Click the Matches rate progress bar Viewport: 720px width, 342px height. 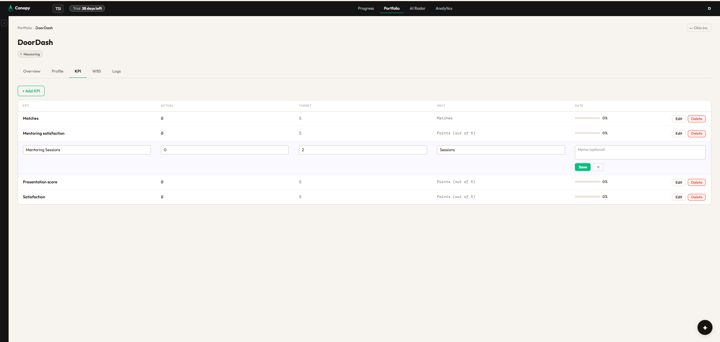point(587,118)
